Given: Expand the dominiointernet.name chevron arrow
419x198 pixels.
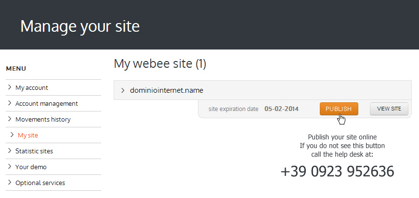Looking at the screenshot, I should pos(123,90).
